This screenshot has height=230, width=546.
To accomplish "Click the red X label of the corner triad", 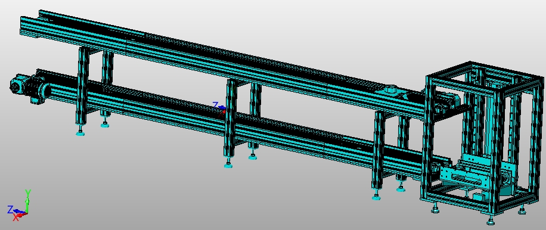I will click(15, 217).
